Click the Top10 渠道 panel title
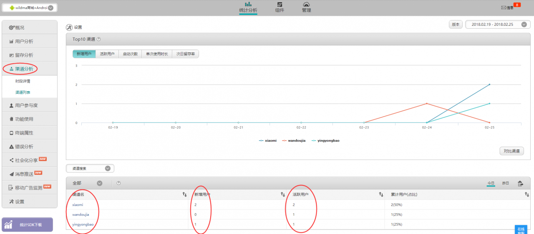The width and height of the screenshot is (534, 234). [84, 39]
